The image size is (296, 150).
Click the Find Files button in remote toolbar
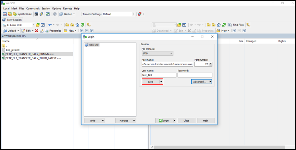pos(236,25)
